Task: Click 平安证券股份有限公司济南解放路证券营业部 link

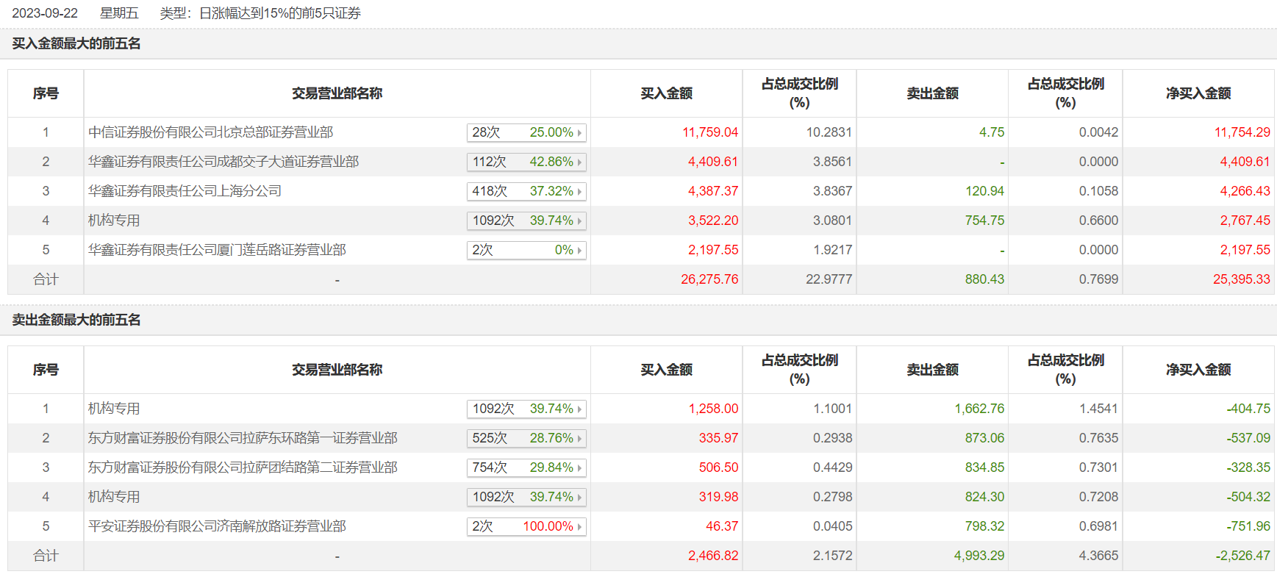Action: (x=217, y=526)
